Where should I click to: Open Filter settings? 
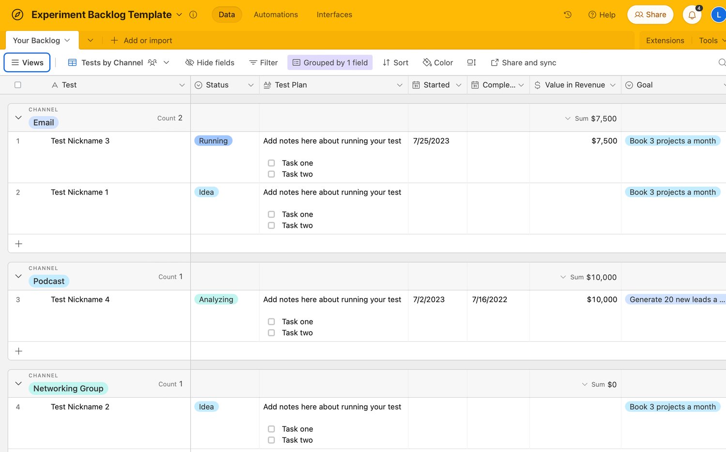tap(263, 62)
